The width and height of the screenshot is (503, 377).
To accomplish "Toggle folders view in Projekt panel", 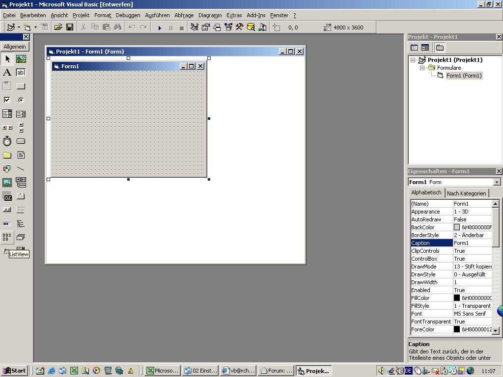I will tap(440, 48).
